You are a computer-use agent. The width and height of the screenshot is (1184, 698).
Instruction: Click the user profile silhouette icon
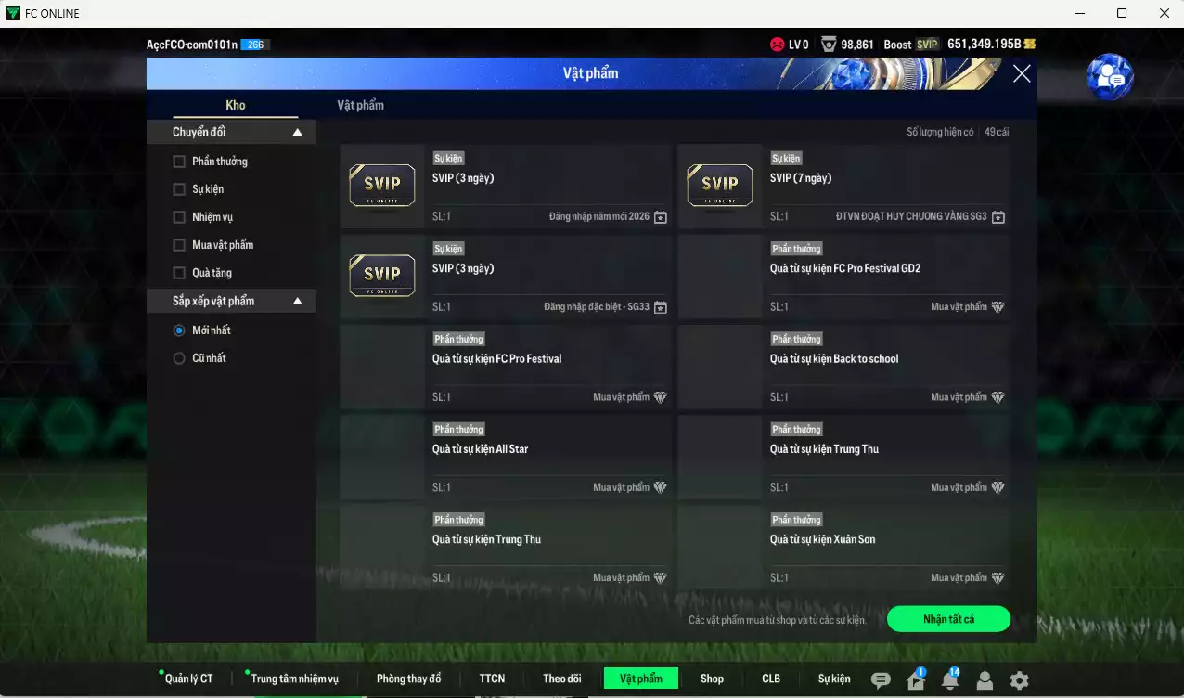pos(985,680)
